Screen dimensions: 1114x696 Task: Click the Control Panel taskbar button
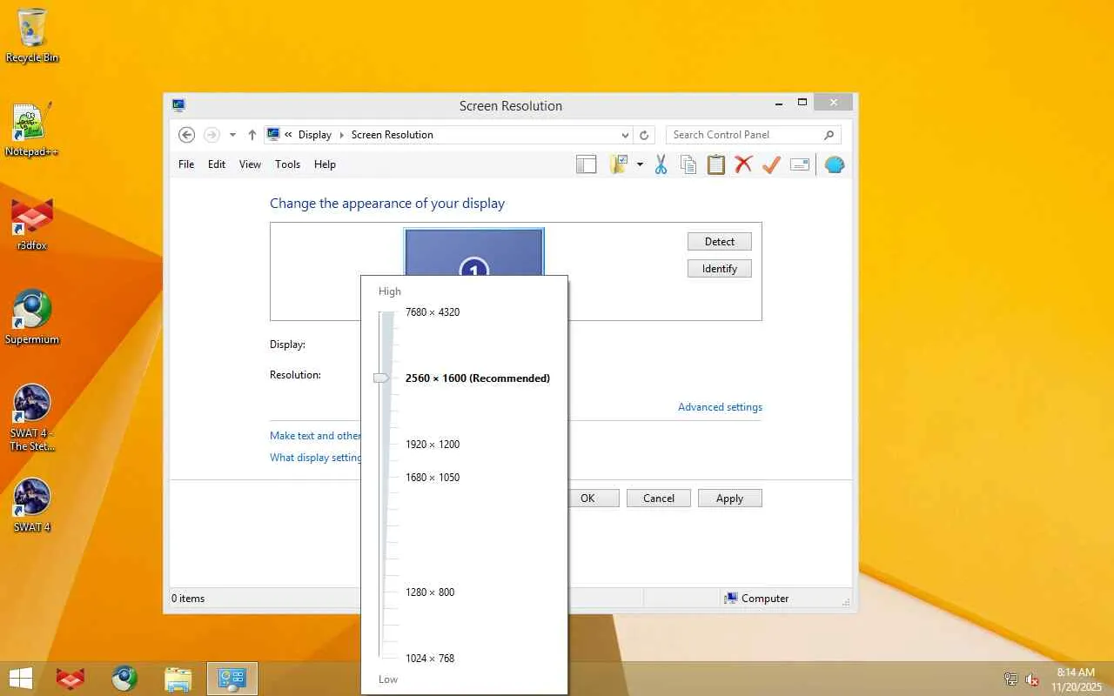(x=232, y=679)
